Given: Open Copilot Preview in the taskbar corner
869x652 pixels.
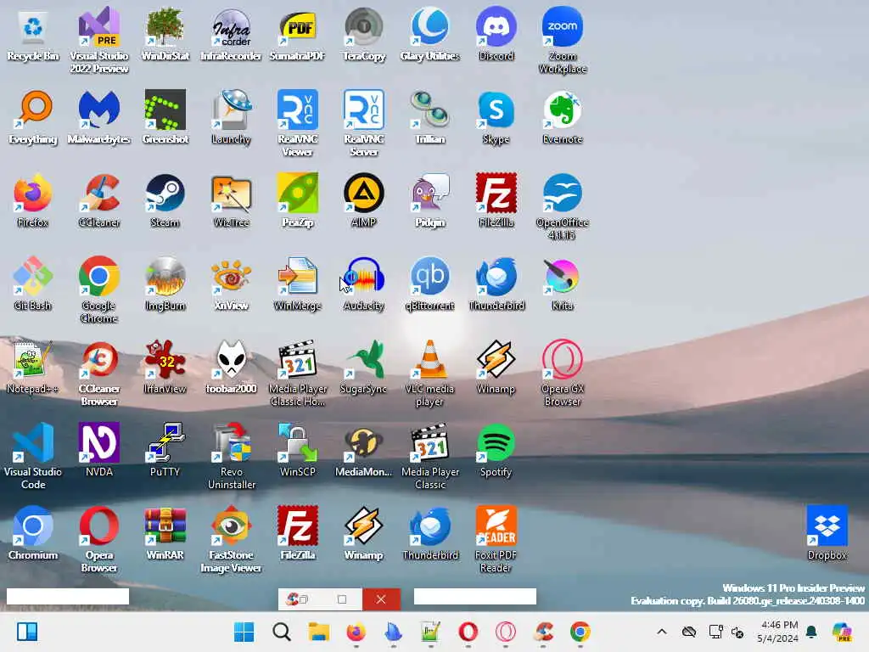Looking at the screenshot, I should 843,632.
